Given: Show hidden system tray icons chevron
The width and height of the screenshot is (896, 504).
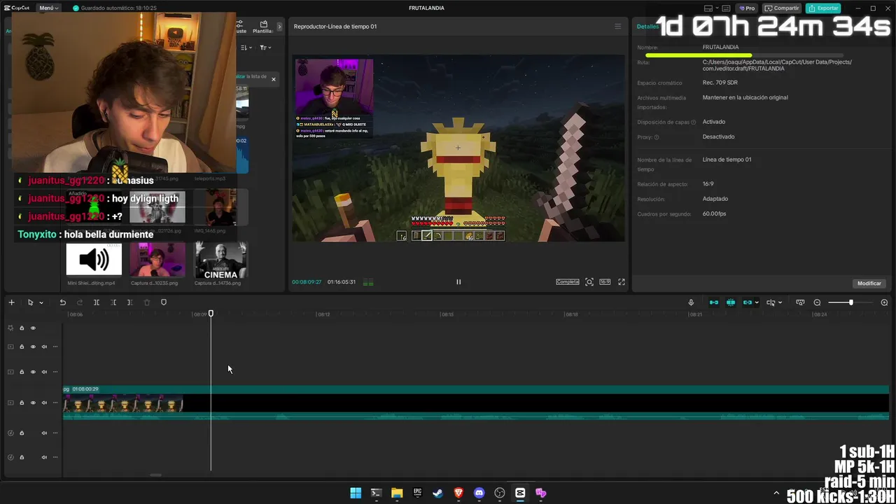Looking at the screenshot, I should [x=776, y=493].
